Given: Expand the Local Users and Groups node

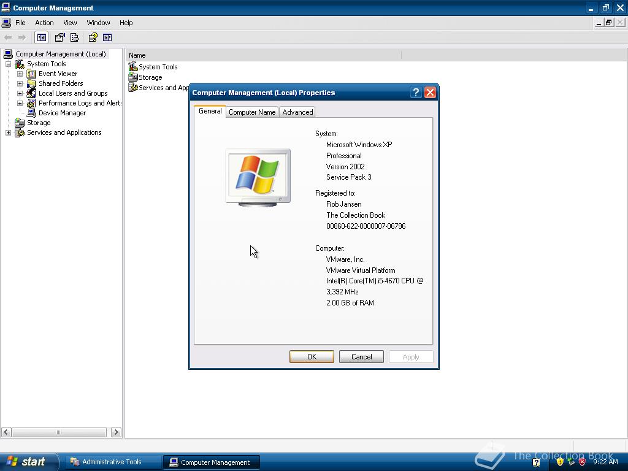Looking at the screenshot, I should pyautogui.click(x=20, y=93).
